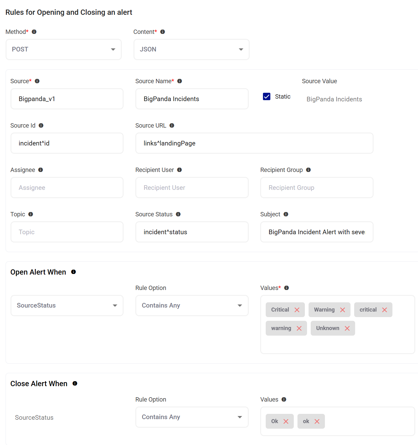Expand the SourceStatus dropdown under Open Alert
Viewport: 418px width, 445px height.
coord(67,305)
